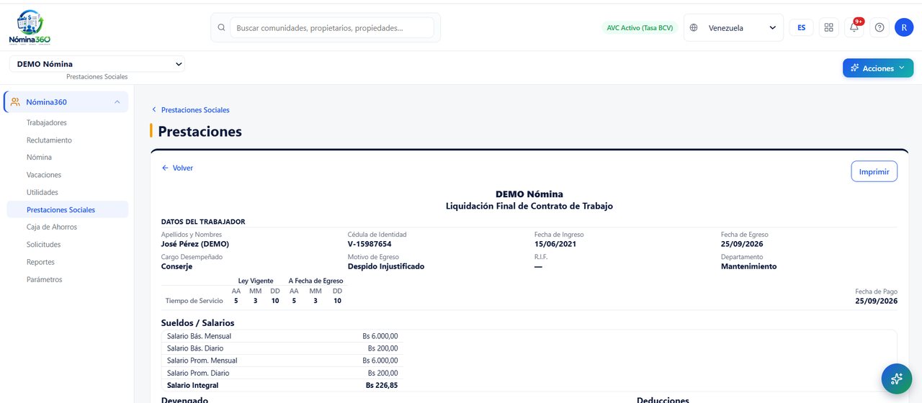Image resolution: width=922 pixels, height=403 pixels.
Task: Open Parámetros in sidebar
Action: (x=45, y=279)
